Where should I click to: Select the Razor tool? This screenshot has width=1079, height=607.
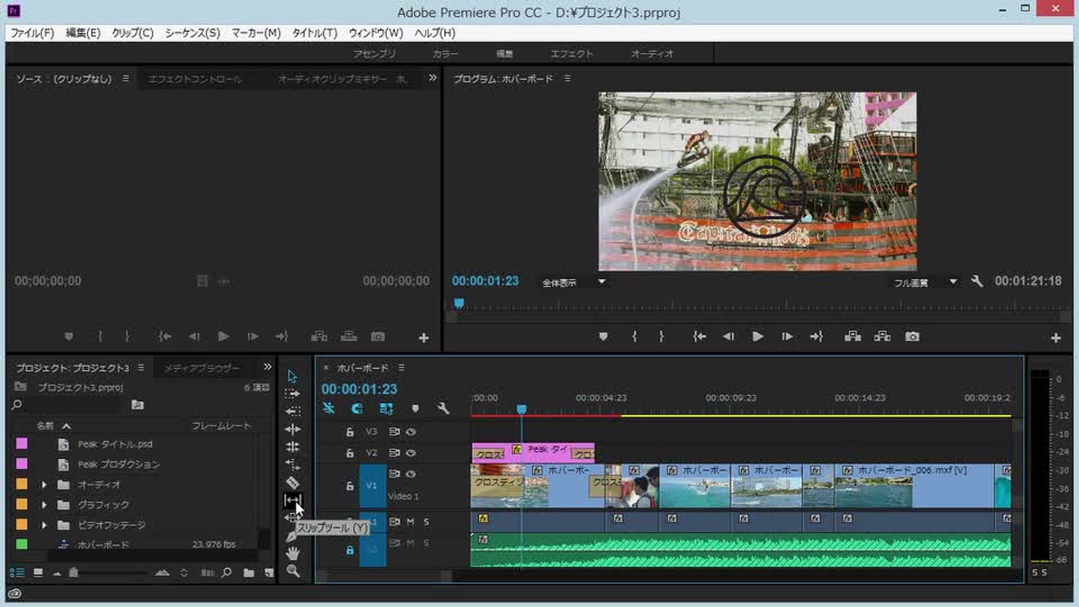coord(292,482)
